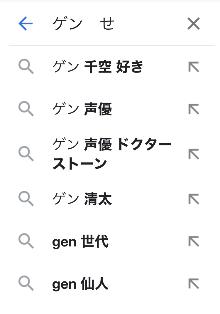The height and width of the screenshot is (314, 220).
Task: Click magnifier icon beside ゲン 清太
Action: click(x=26, y=199)
